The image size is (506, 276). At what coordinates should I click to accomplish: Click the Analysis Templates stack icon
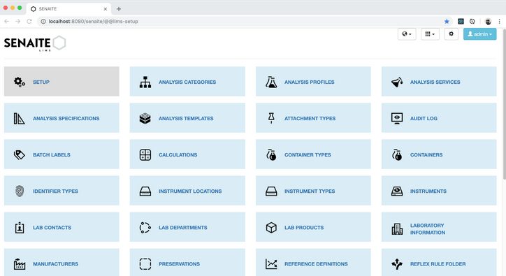[145, 119]
